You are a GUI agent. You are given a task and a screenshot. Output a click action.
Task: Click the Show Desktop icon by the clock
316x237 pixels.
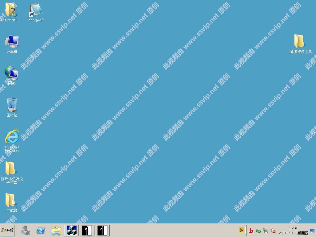[x=312, y=230]
